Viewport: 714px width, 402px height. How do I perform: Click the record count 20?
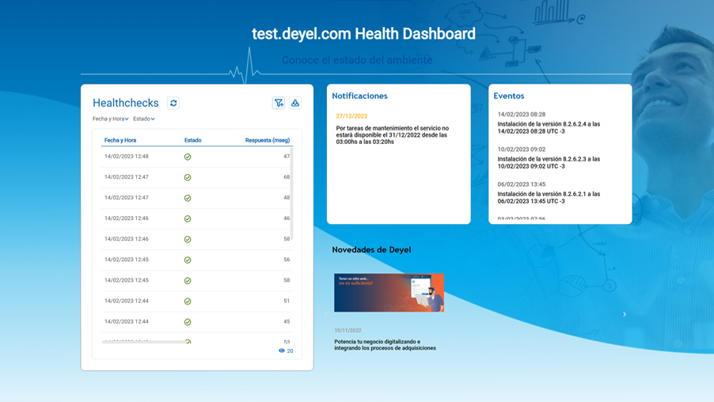coord(290,351)
